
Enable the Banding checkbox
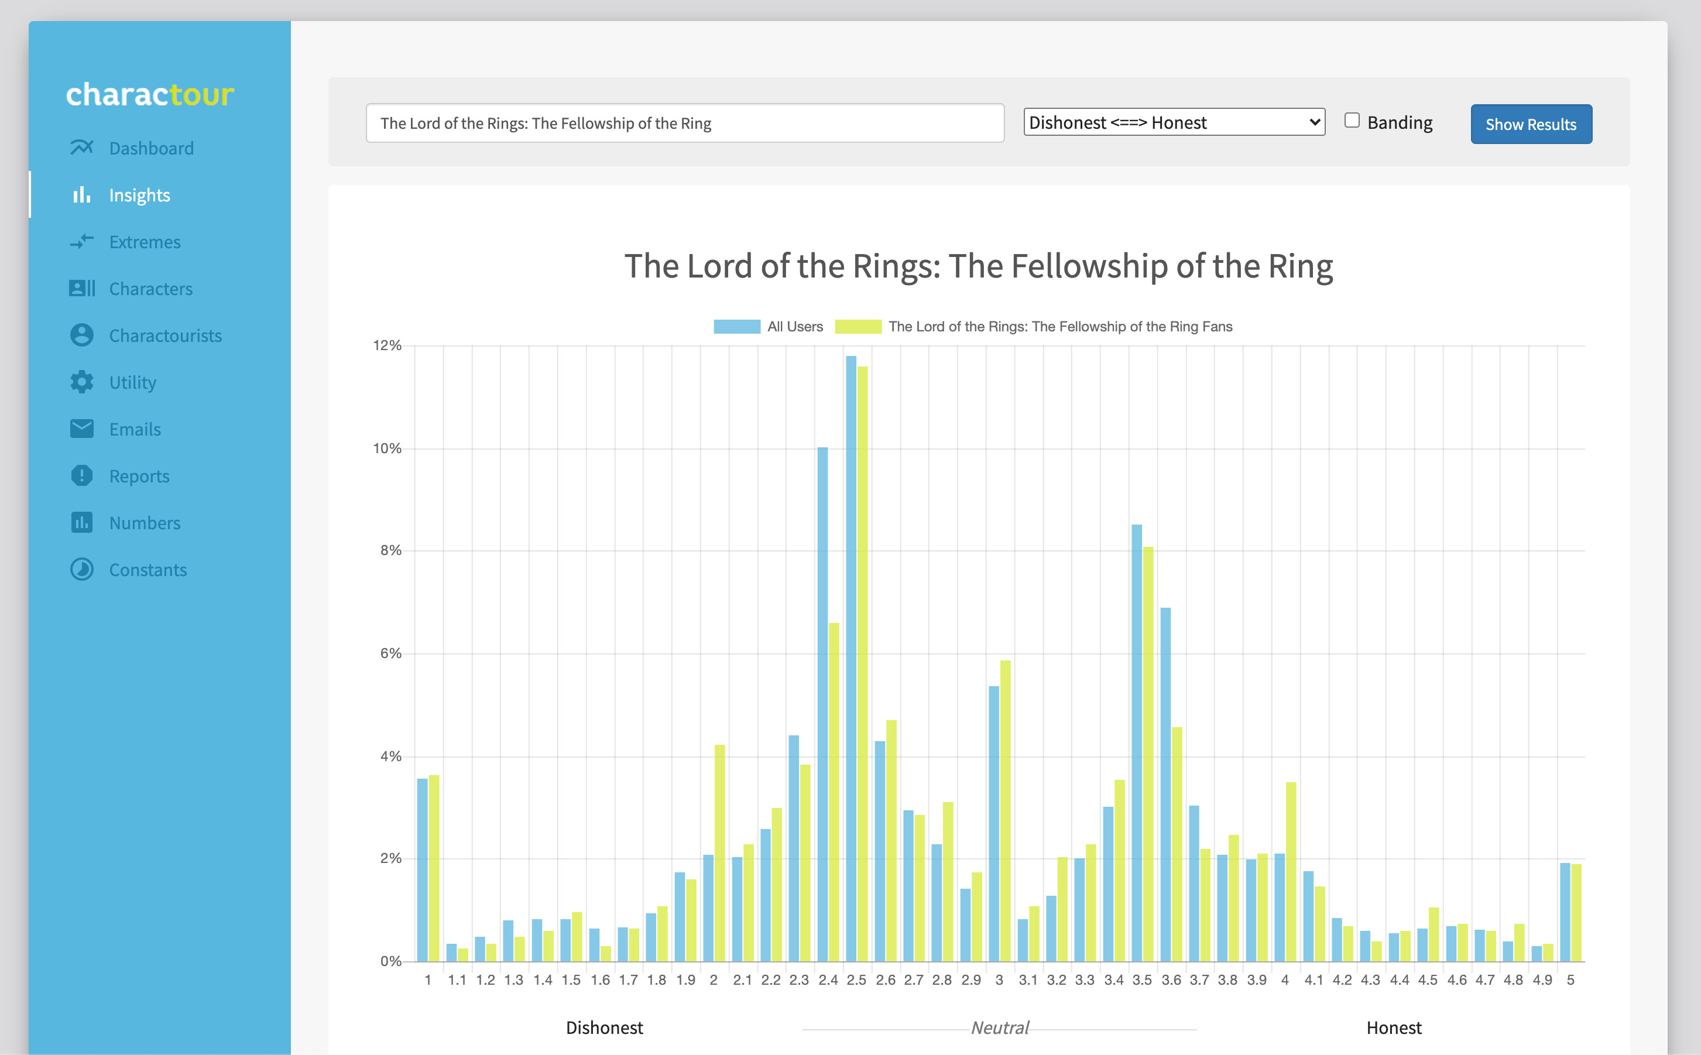[x=1352, y=121]
